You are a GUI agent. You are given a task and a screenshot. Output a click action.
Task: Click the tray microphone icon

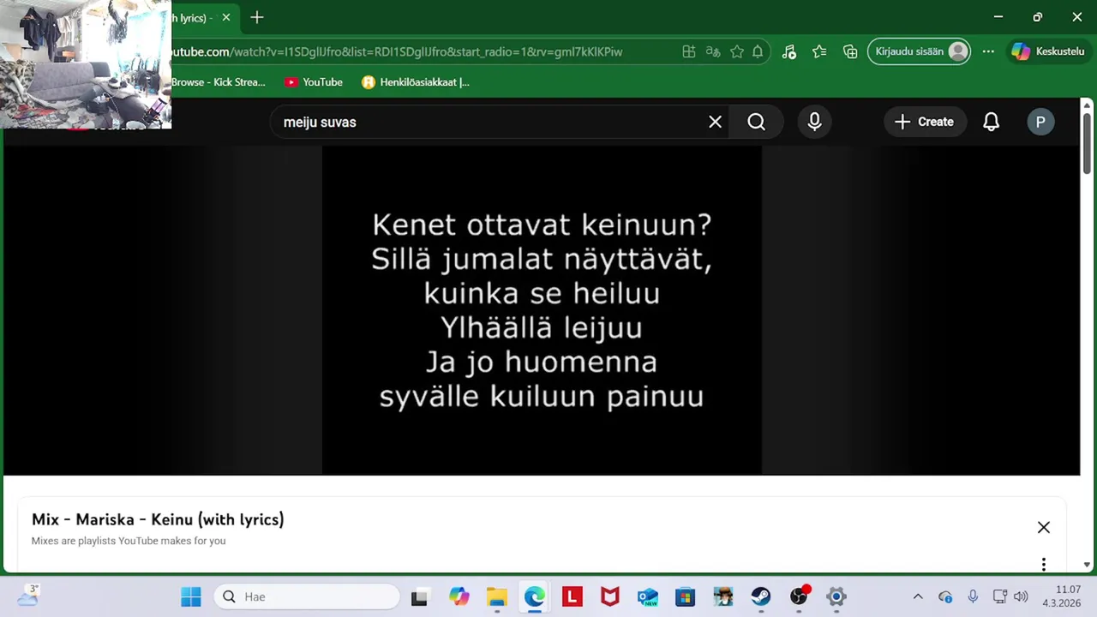tap(973, 596)
